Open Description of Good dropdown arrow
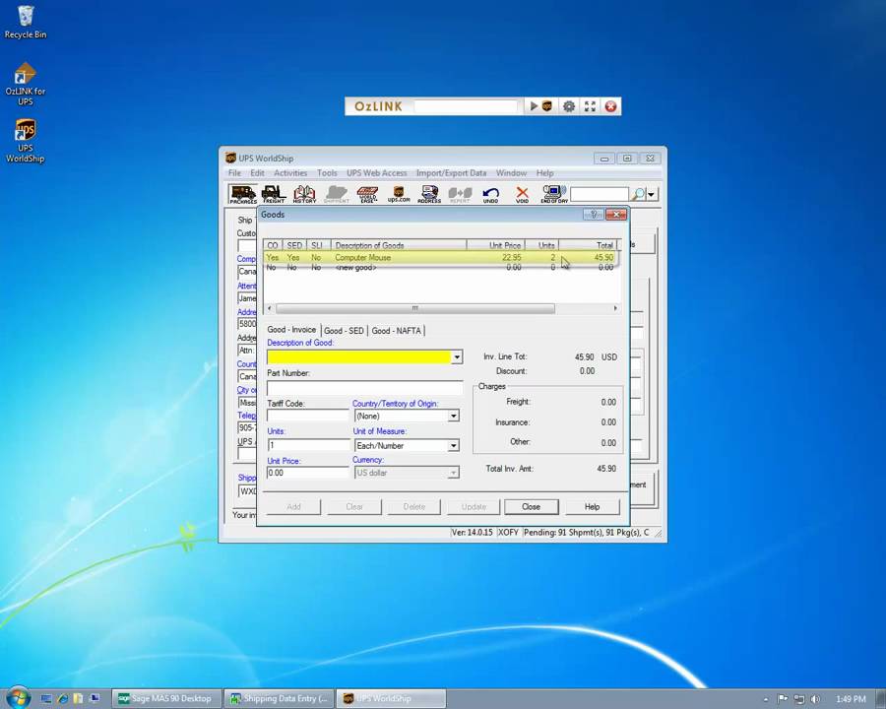The width and height of the screenshot is (886, 709). point(457,356)
